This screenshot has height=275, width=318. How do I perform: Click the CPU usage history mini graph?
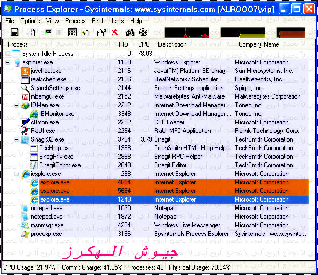click(x=187, y=32)
